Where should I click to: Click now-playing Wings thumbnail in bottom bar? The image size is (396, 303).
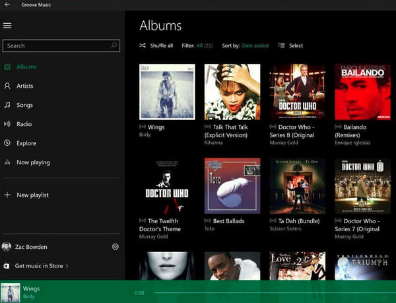click(x=11, y=292)
